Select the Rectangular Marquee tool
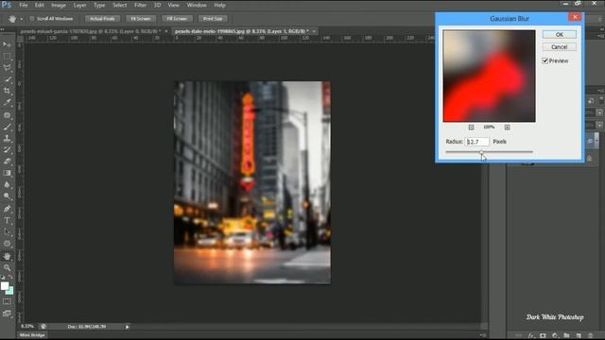This screenshot has width=605, height=340. coord(7,57)
